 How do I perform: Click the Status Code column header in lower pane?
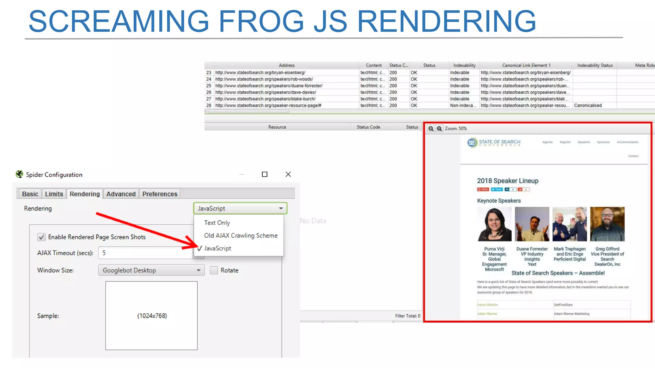pos(368,127)
